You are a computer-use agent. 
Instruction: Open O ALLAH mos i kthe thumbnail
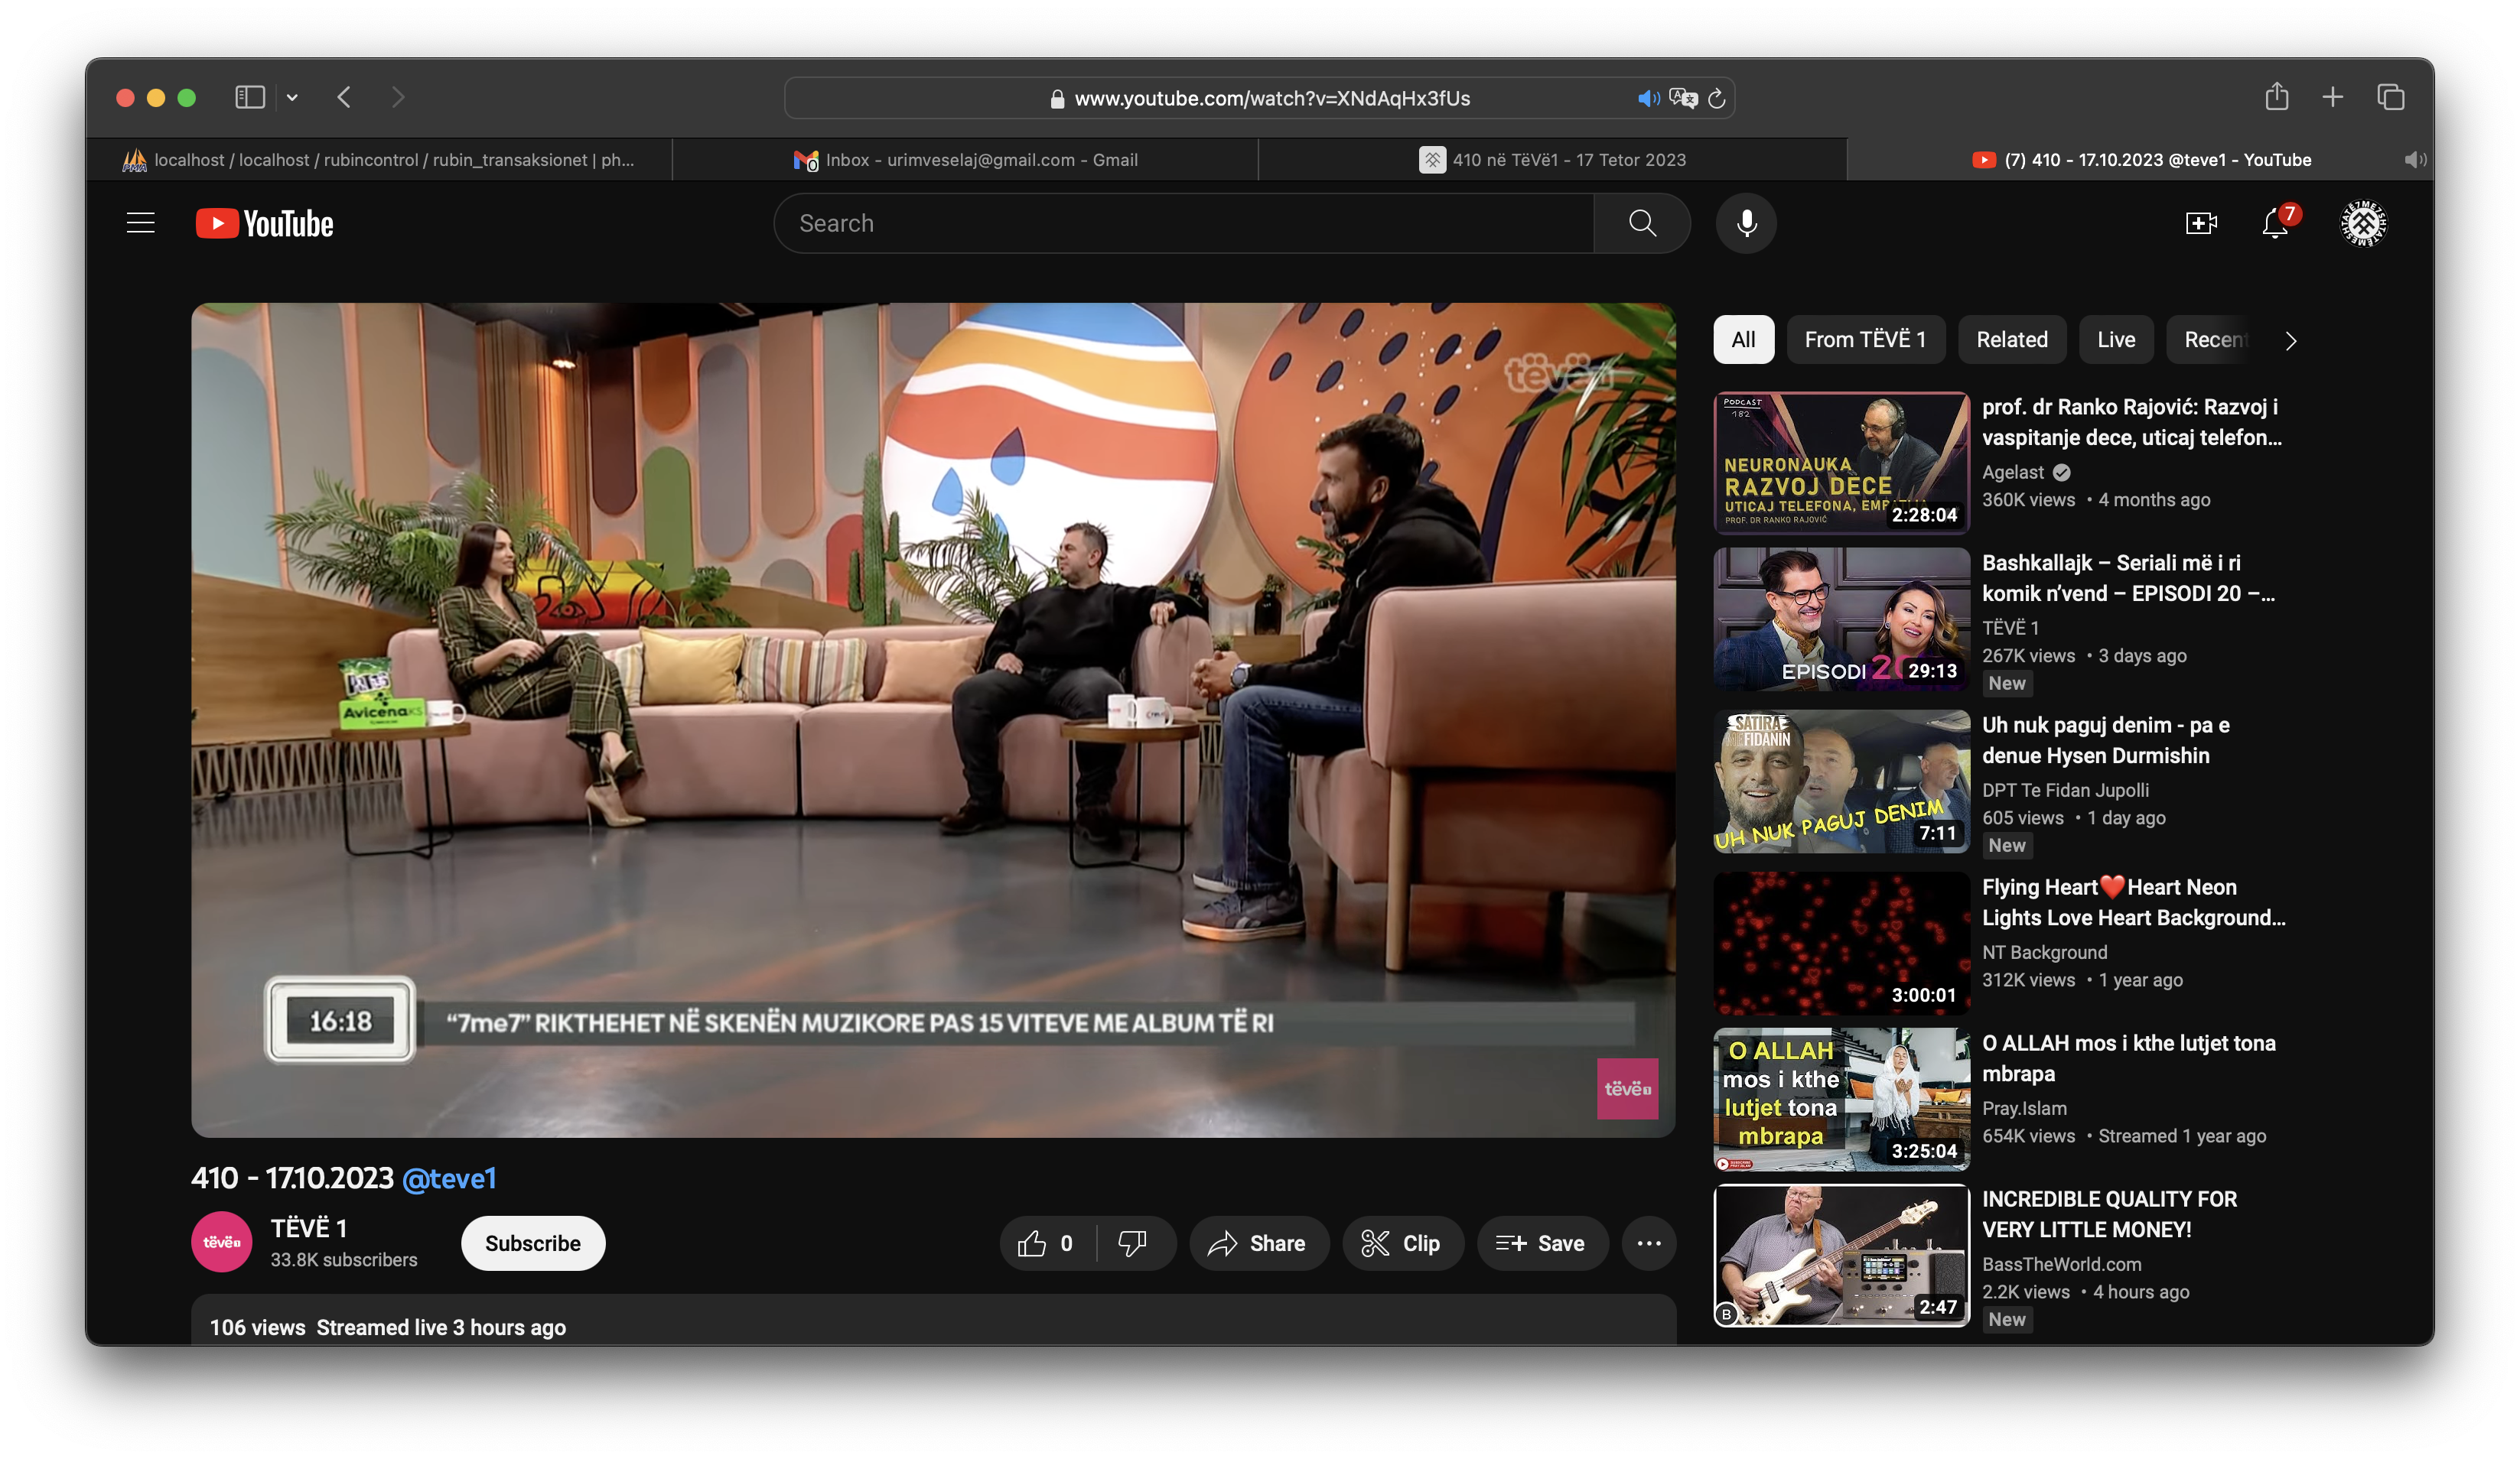click(1841, 1100)
